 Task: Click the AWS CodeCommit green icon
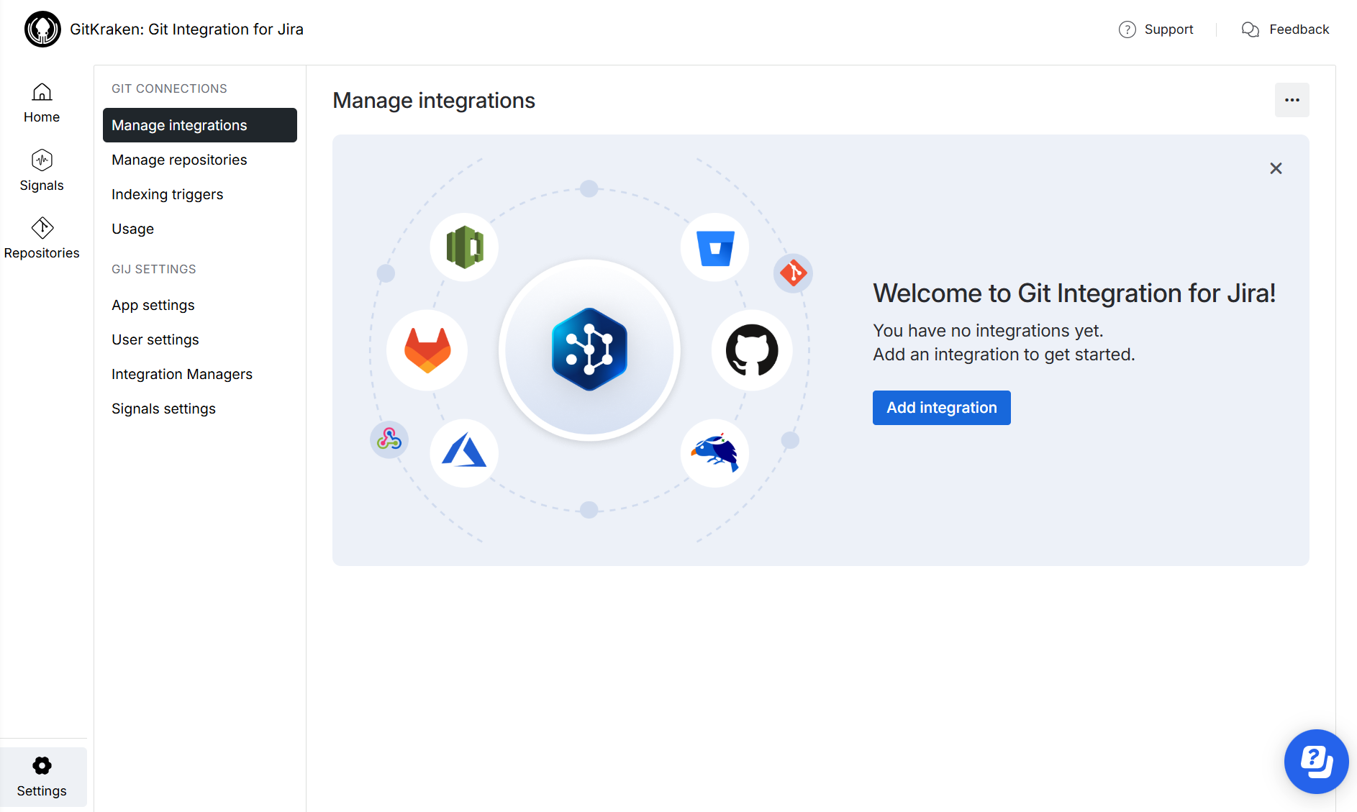pos(464,247)
